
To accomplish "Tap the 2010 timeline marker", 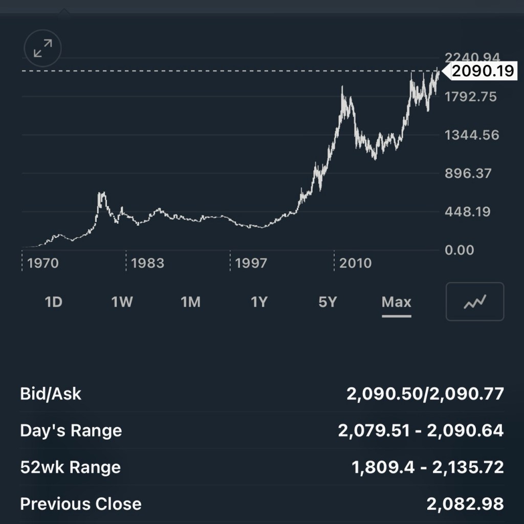I will pyautogui.click(x=355, y=263).
